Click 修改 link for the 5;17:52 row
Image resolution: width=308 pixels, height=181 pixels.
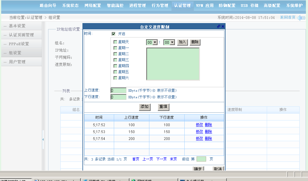199,125
